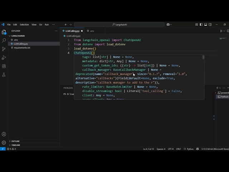The width and height of the screenshot is (229, 172).
Task: Open the Run and Debug view
Action: click(x=4, y=58)
